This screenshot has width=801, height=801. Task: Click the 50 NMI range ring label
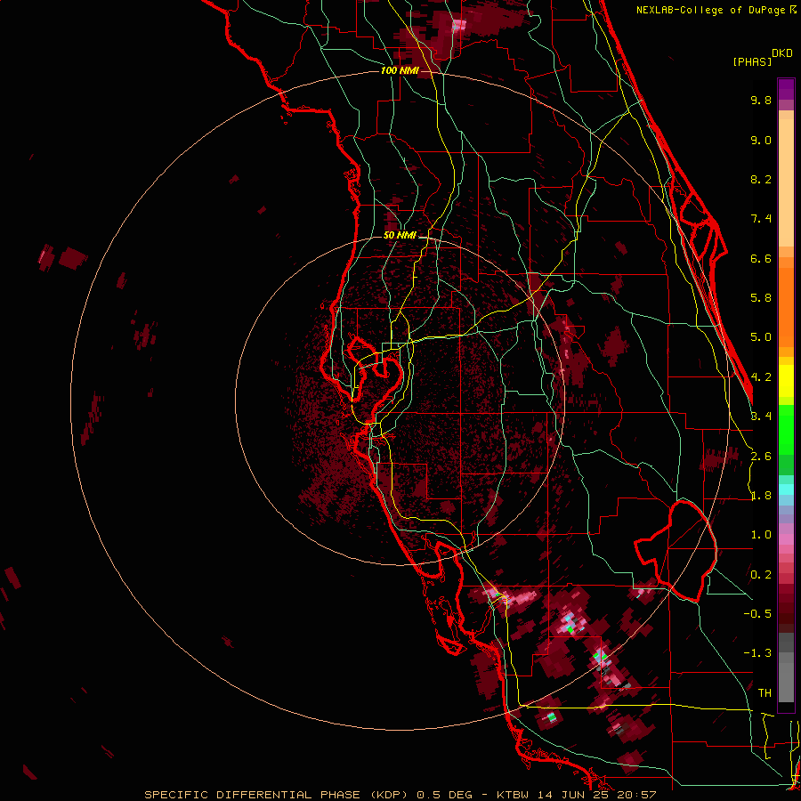tap(400, 235)
